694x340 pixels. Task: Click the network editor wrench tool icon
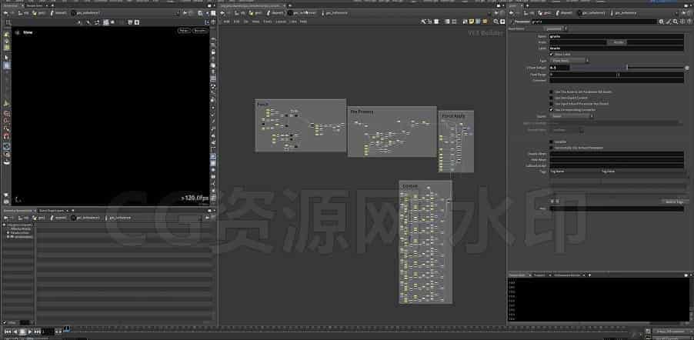pos(424,22)
